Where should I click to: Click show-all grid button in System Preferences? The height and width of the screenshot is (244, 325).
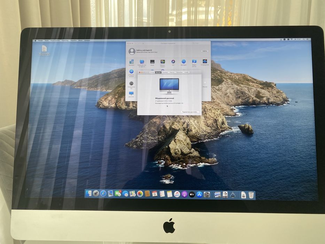143,44
